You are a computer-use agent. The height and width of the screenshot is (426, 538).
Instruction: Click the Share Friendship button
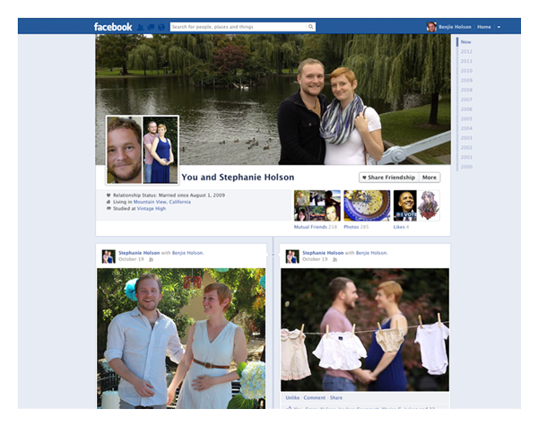[389, 178]
